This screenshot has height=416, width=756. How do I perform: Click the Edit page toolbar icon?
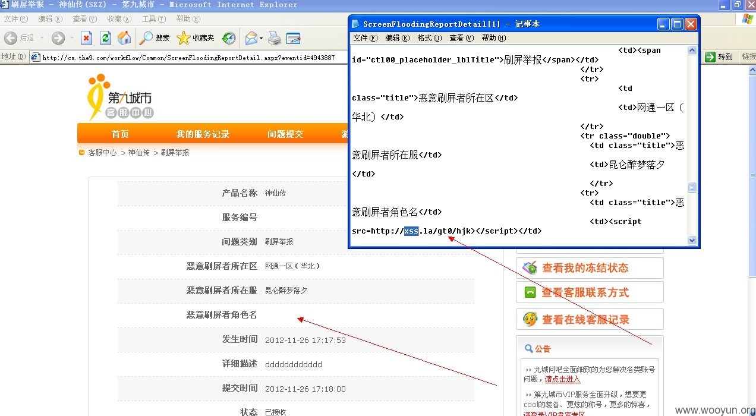point(293,38)
